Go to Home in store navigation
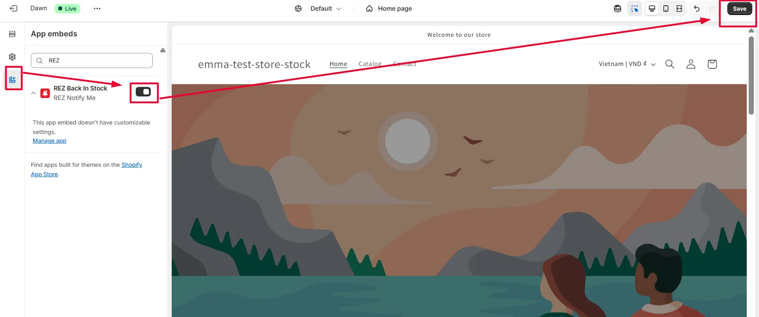The image size is (759, 317). coord(338,64)
